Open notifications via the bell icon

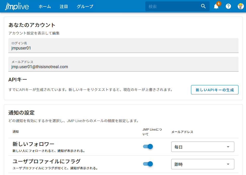tap(216, 6)
